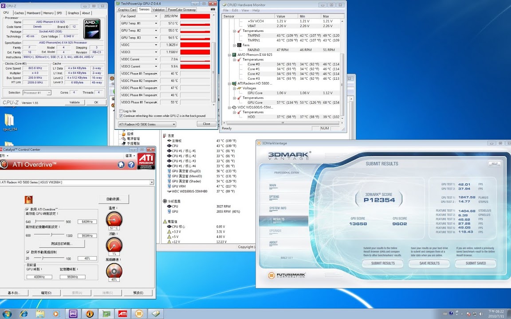Image resolution: width=511 pixels, height=319 pixels.
Task: Enable Log to file in GPU-Z
Action: (x=121, y=111)
